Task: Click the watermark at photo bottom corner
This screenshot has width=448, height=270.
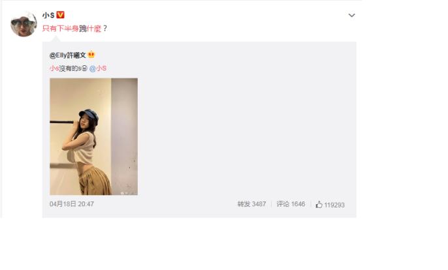Action: (x=129, y=193)
